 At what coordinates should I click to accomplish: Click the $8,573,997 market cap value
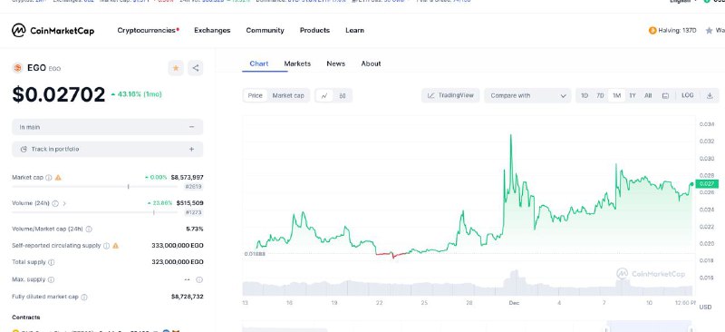tap(187, 178)
